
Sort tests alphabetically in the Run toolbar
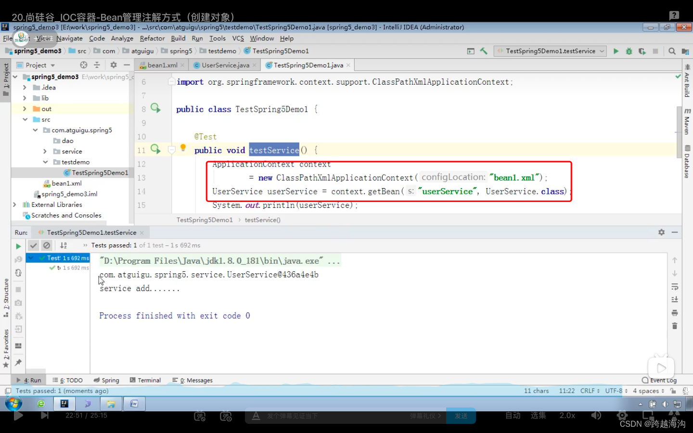pos(64,245)
